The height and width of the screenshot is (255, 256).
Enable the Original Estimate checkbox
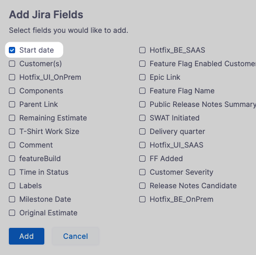point(12,213)
